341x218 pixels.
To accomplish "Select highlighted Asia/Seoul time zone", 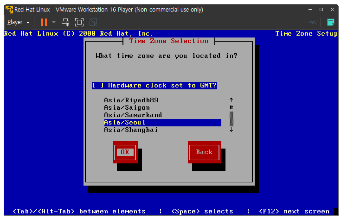I will [163, 123].
